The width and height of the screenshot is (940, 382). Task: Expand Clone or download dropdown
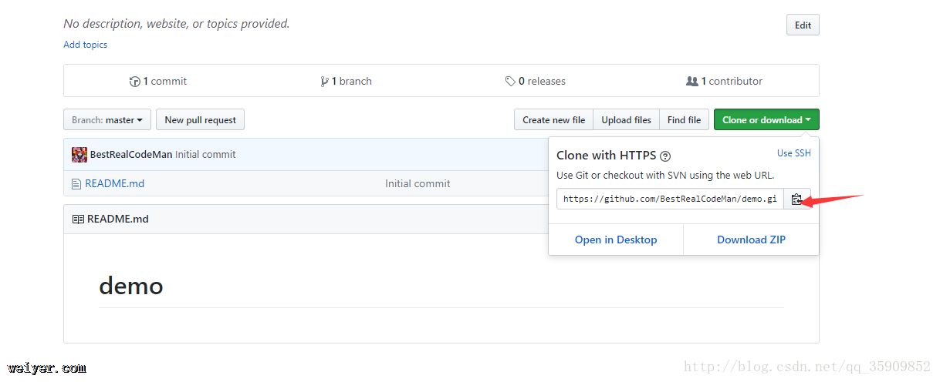tap(766, 119)
